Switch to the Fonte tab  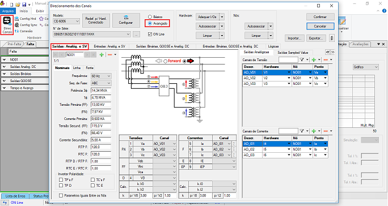(90, 68)
